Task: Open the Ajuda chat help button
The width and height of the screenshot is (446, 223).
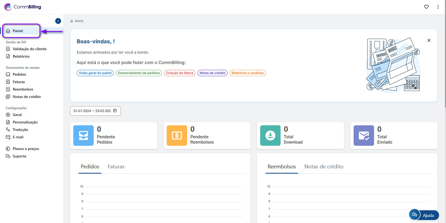Action: [424, 215]
